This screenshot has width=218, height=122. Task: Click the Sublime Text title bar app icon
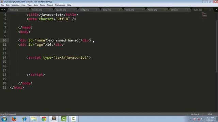tap(2, 2)
